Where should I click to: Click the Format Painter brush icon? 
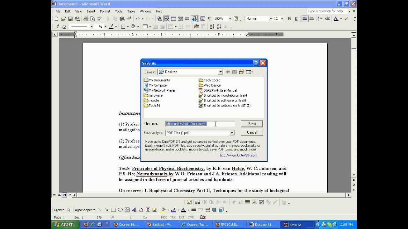(129, 19)
